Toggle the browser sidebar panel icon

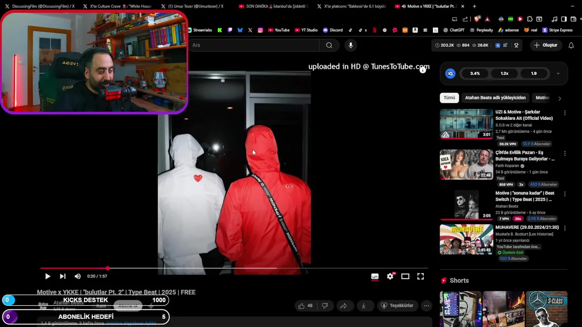564,19
